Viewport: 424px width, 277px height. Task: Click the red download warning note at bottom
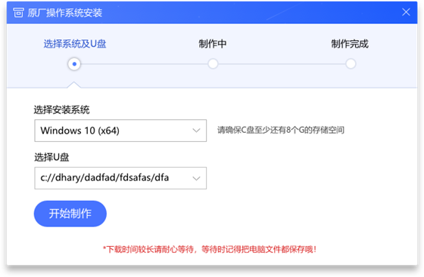click(x=210, y=249)
